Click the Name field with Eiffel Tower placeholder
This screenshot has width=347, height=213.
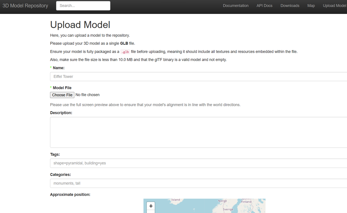[x=198, y=76]
